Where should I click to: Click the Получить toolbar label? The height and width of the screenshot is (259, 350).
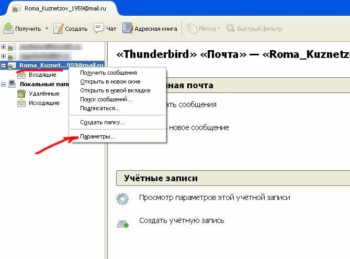(28, 29)
